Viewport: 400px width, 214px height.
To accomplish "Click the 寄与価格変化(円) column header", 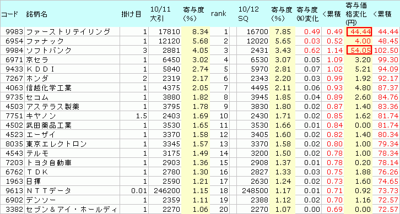I will pyautogui.click(x=356, y=14).
